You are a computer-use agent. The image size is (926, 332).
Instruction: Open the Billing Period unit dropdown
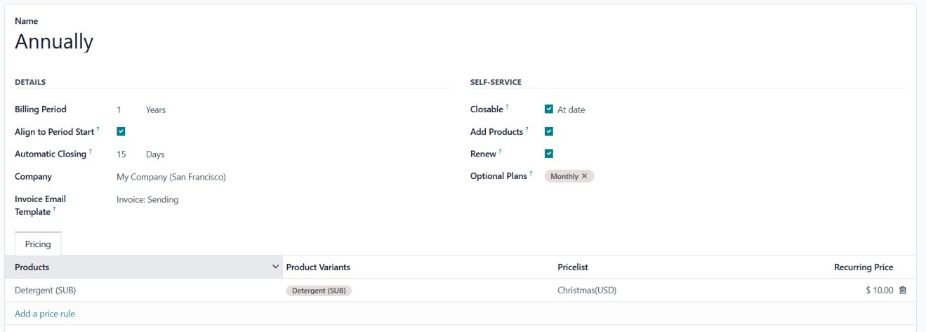pos(156,110)
